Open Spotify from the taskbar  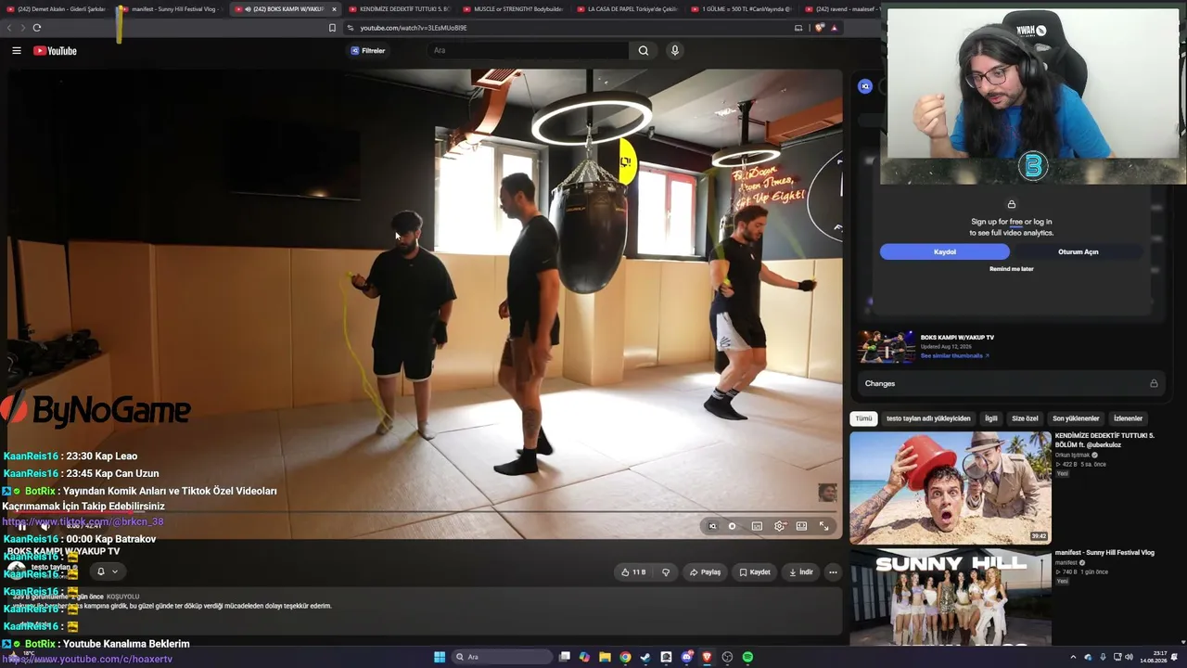point(747,657)
